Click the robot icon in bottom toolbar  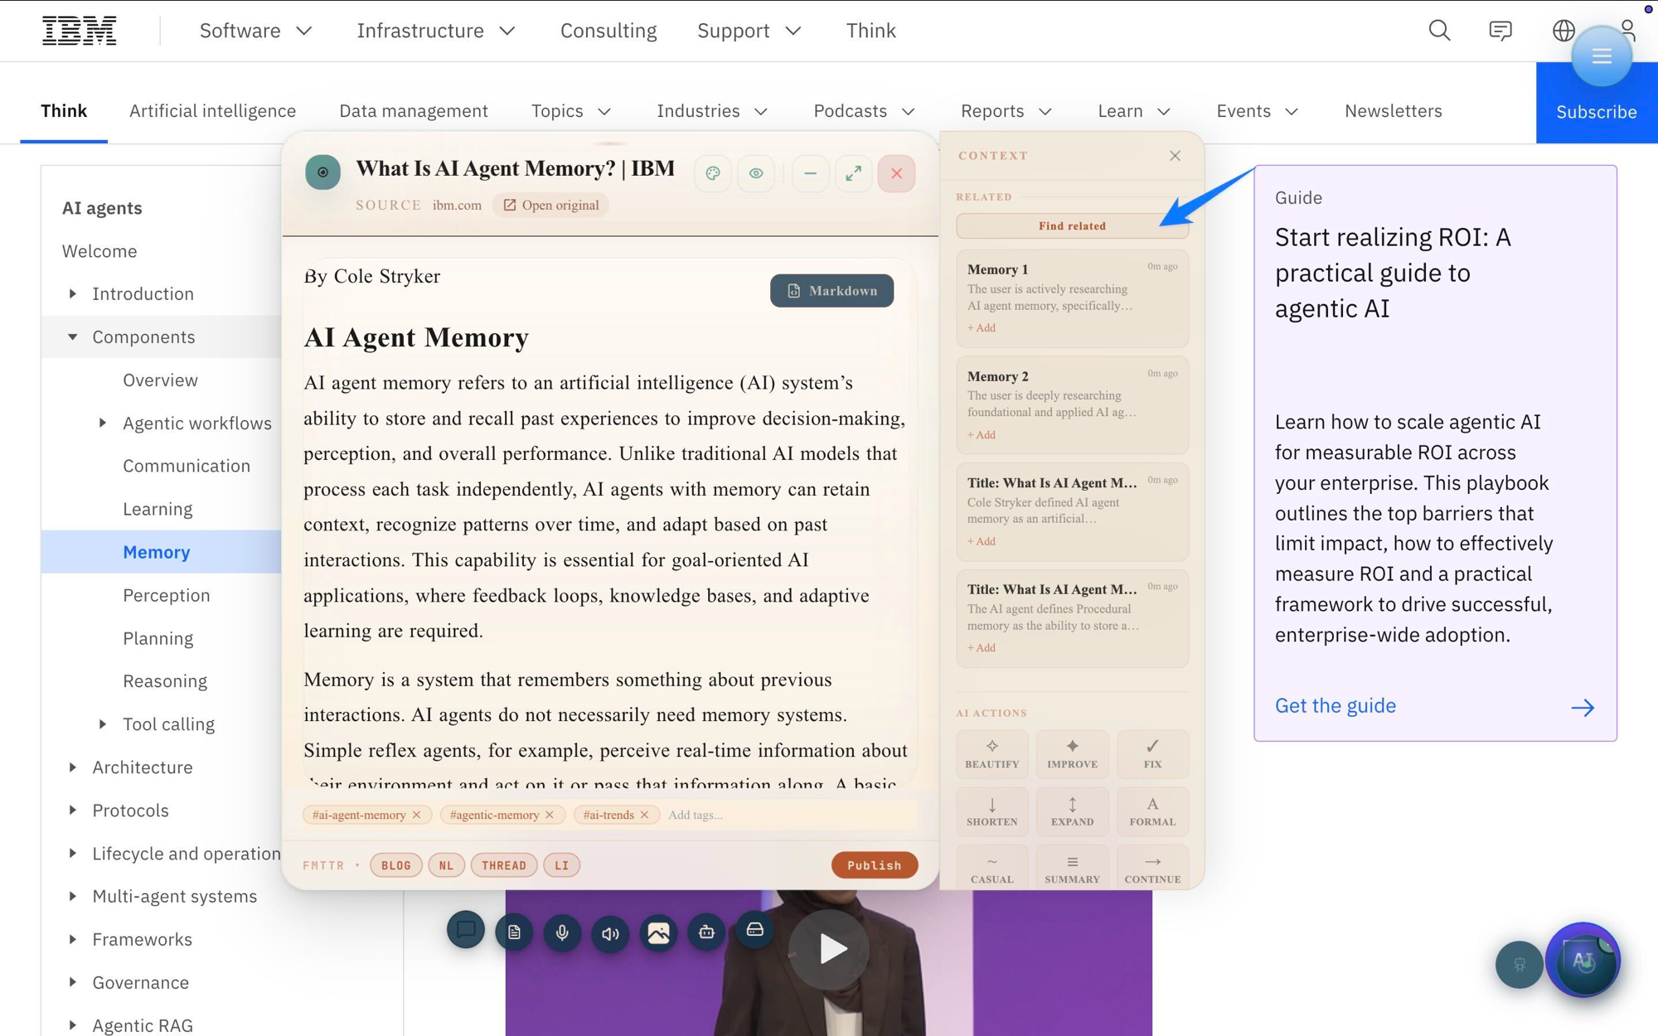click(706, 932)
